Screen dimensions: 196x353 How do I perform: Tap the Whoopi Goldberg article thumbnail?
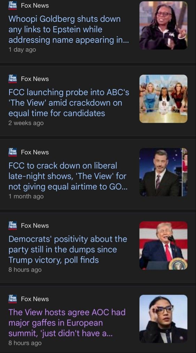163,26
